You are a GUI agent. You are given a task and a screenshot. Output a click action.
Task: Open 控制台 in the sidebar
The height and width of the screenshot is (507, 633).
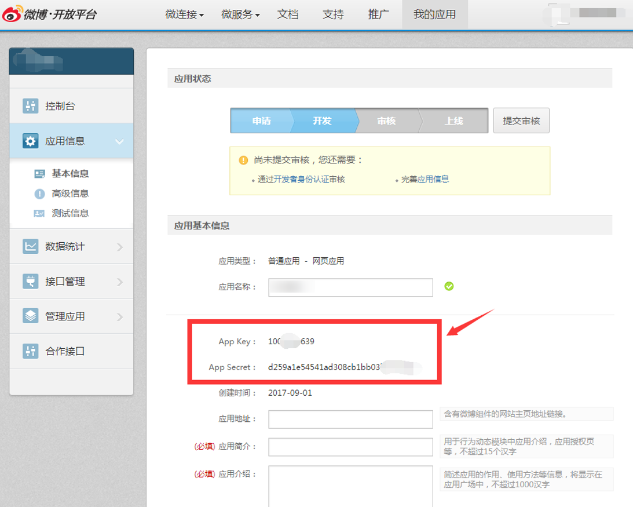tap(71, 106)
